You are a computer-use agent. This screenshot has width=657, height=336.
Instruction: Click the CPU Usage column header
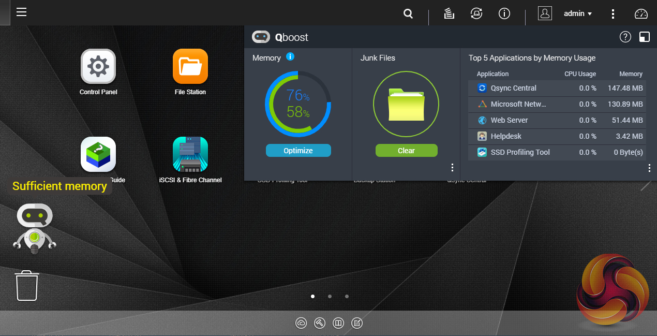pyautogui.click(x=580, y=74)
